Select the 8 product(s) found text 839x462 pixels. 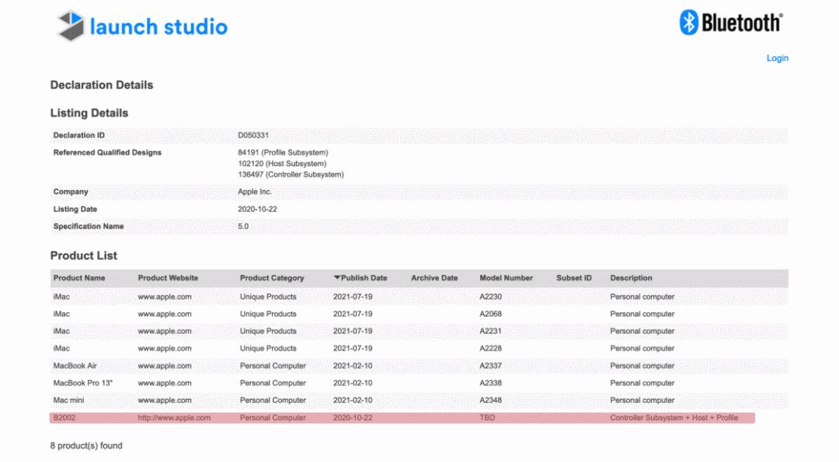coord(86,446)
